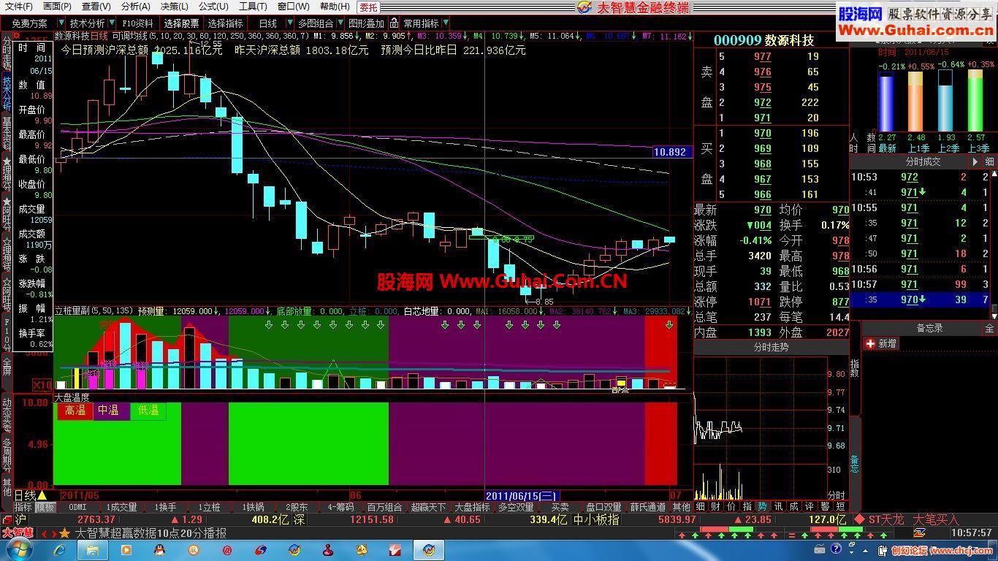Open the 基本资料 vertical sidebar tab
Viewport: 998px width, 561px height.
click(7, 132)
